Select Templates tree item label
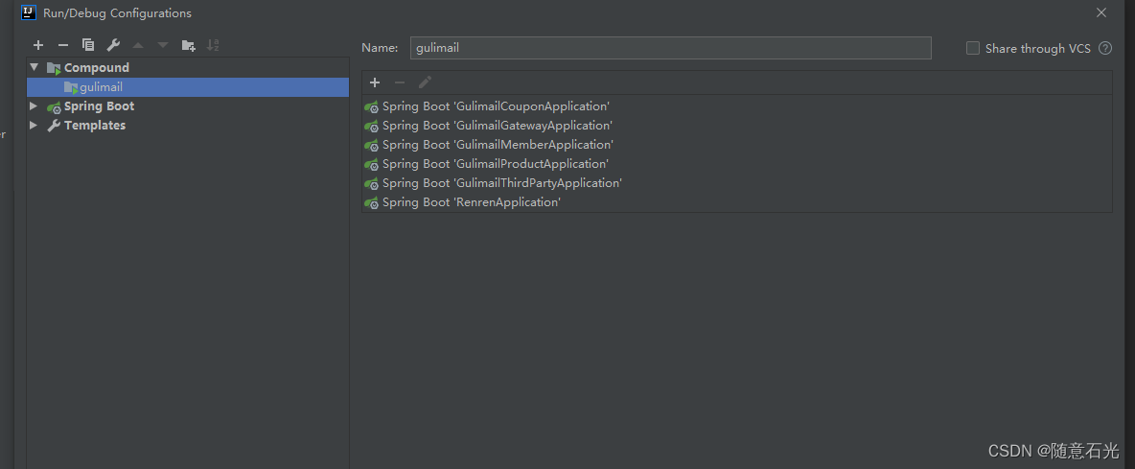Image resolution: width=1135 pixels, height=469 pixels. click(95, 126)
